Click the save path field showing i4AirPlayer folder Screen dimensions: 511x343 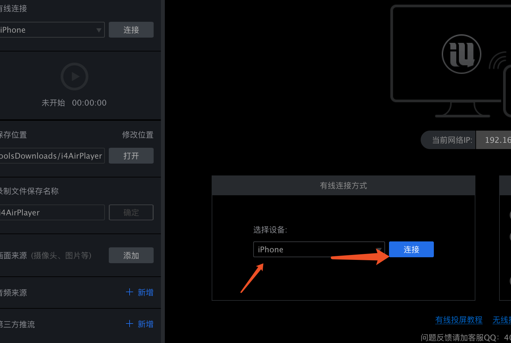[x=52, y=155]
